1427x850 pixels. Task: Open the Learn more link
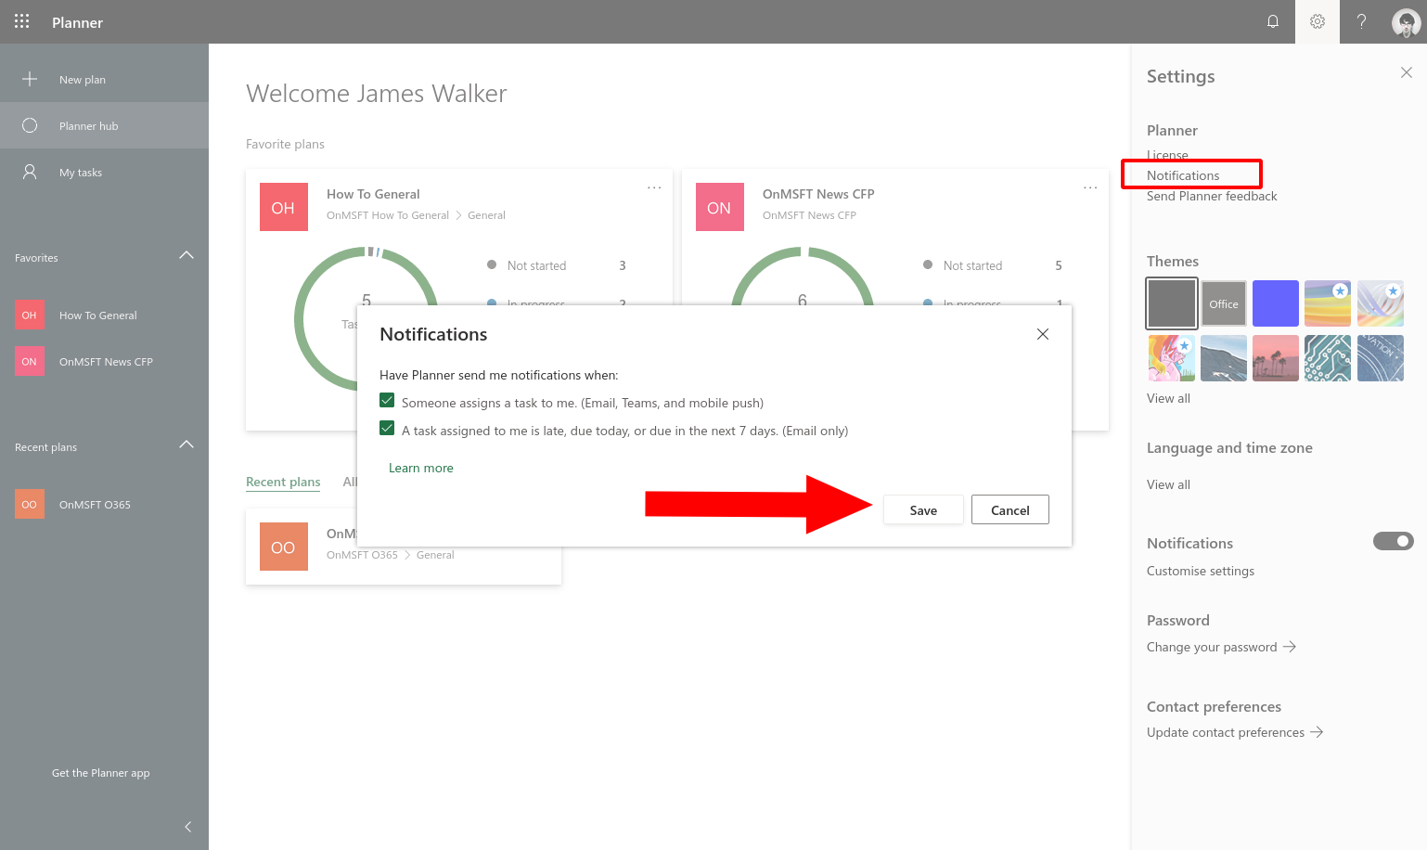(421, 468)
